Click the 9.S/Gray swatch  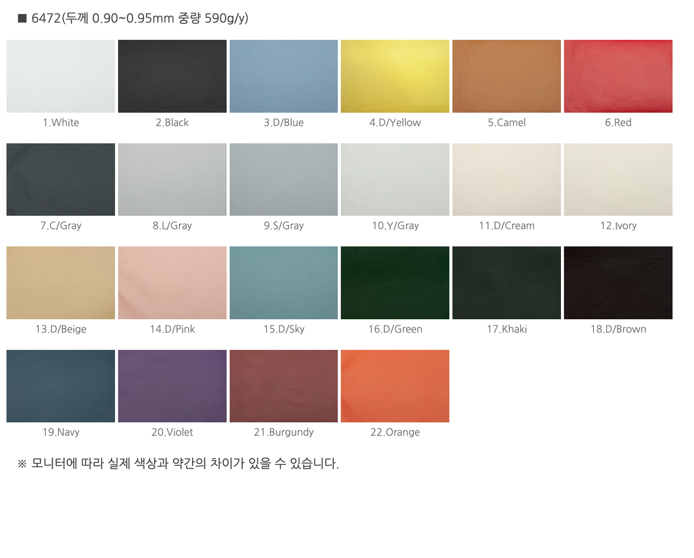tap(283, 180)
